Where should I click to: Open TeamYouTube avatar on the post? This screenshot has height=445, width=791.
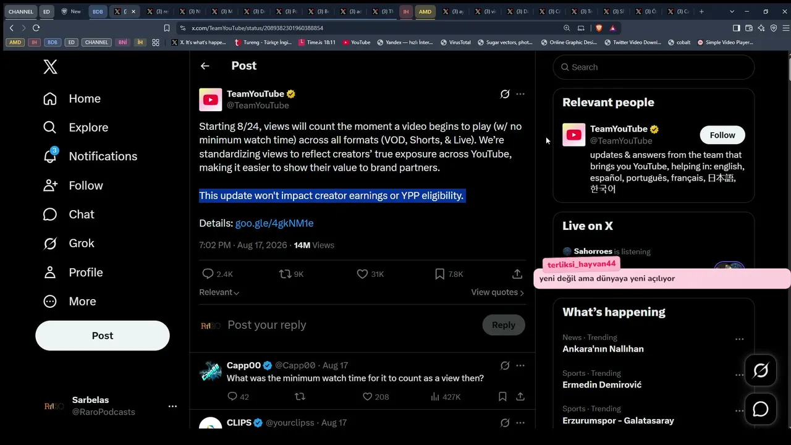click(210, 100)
